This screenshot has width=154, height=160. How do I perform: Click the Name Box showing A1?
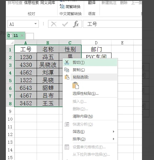point(23,24)
